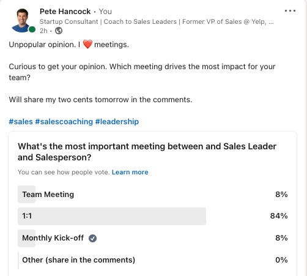Click the red heart emoji in post
Image resolution: width=307 pixels, height=276 pixels.
tap(87, 44)
